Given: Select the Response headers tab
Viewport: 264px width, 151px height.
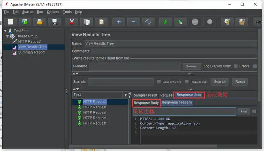Looking at the screenshot, I should click(x=177, y=103).
